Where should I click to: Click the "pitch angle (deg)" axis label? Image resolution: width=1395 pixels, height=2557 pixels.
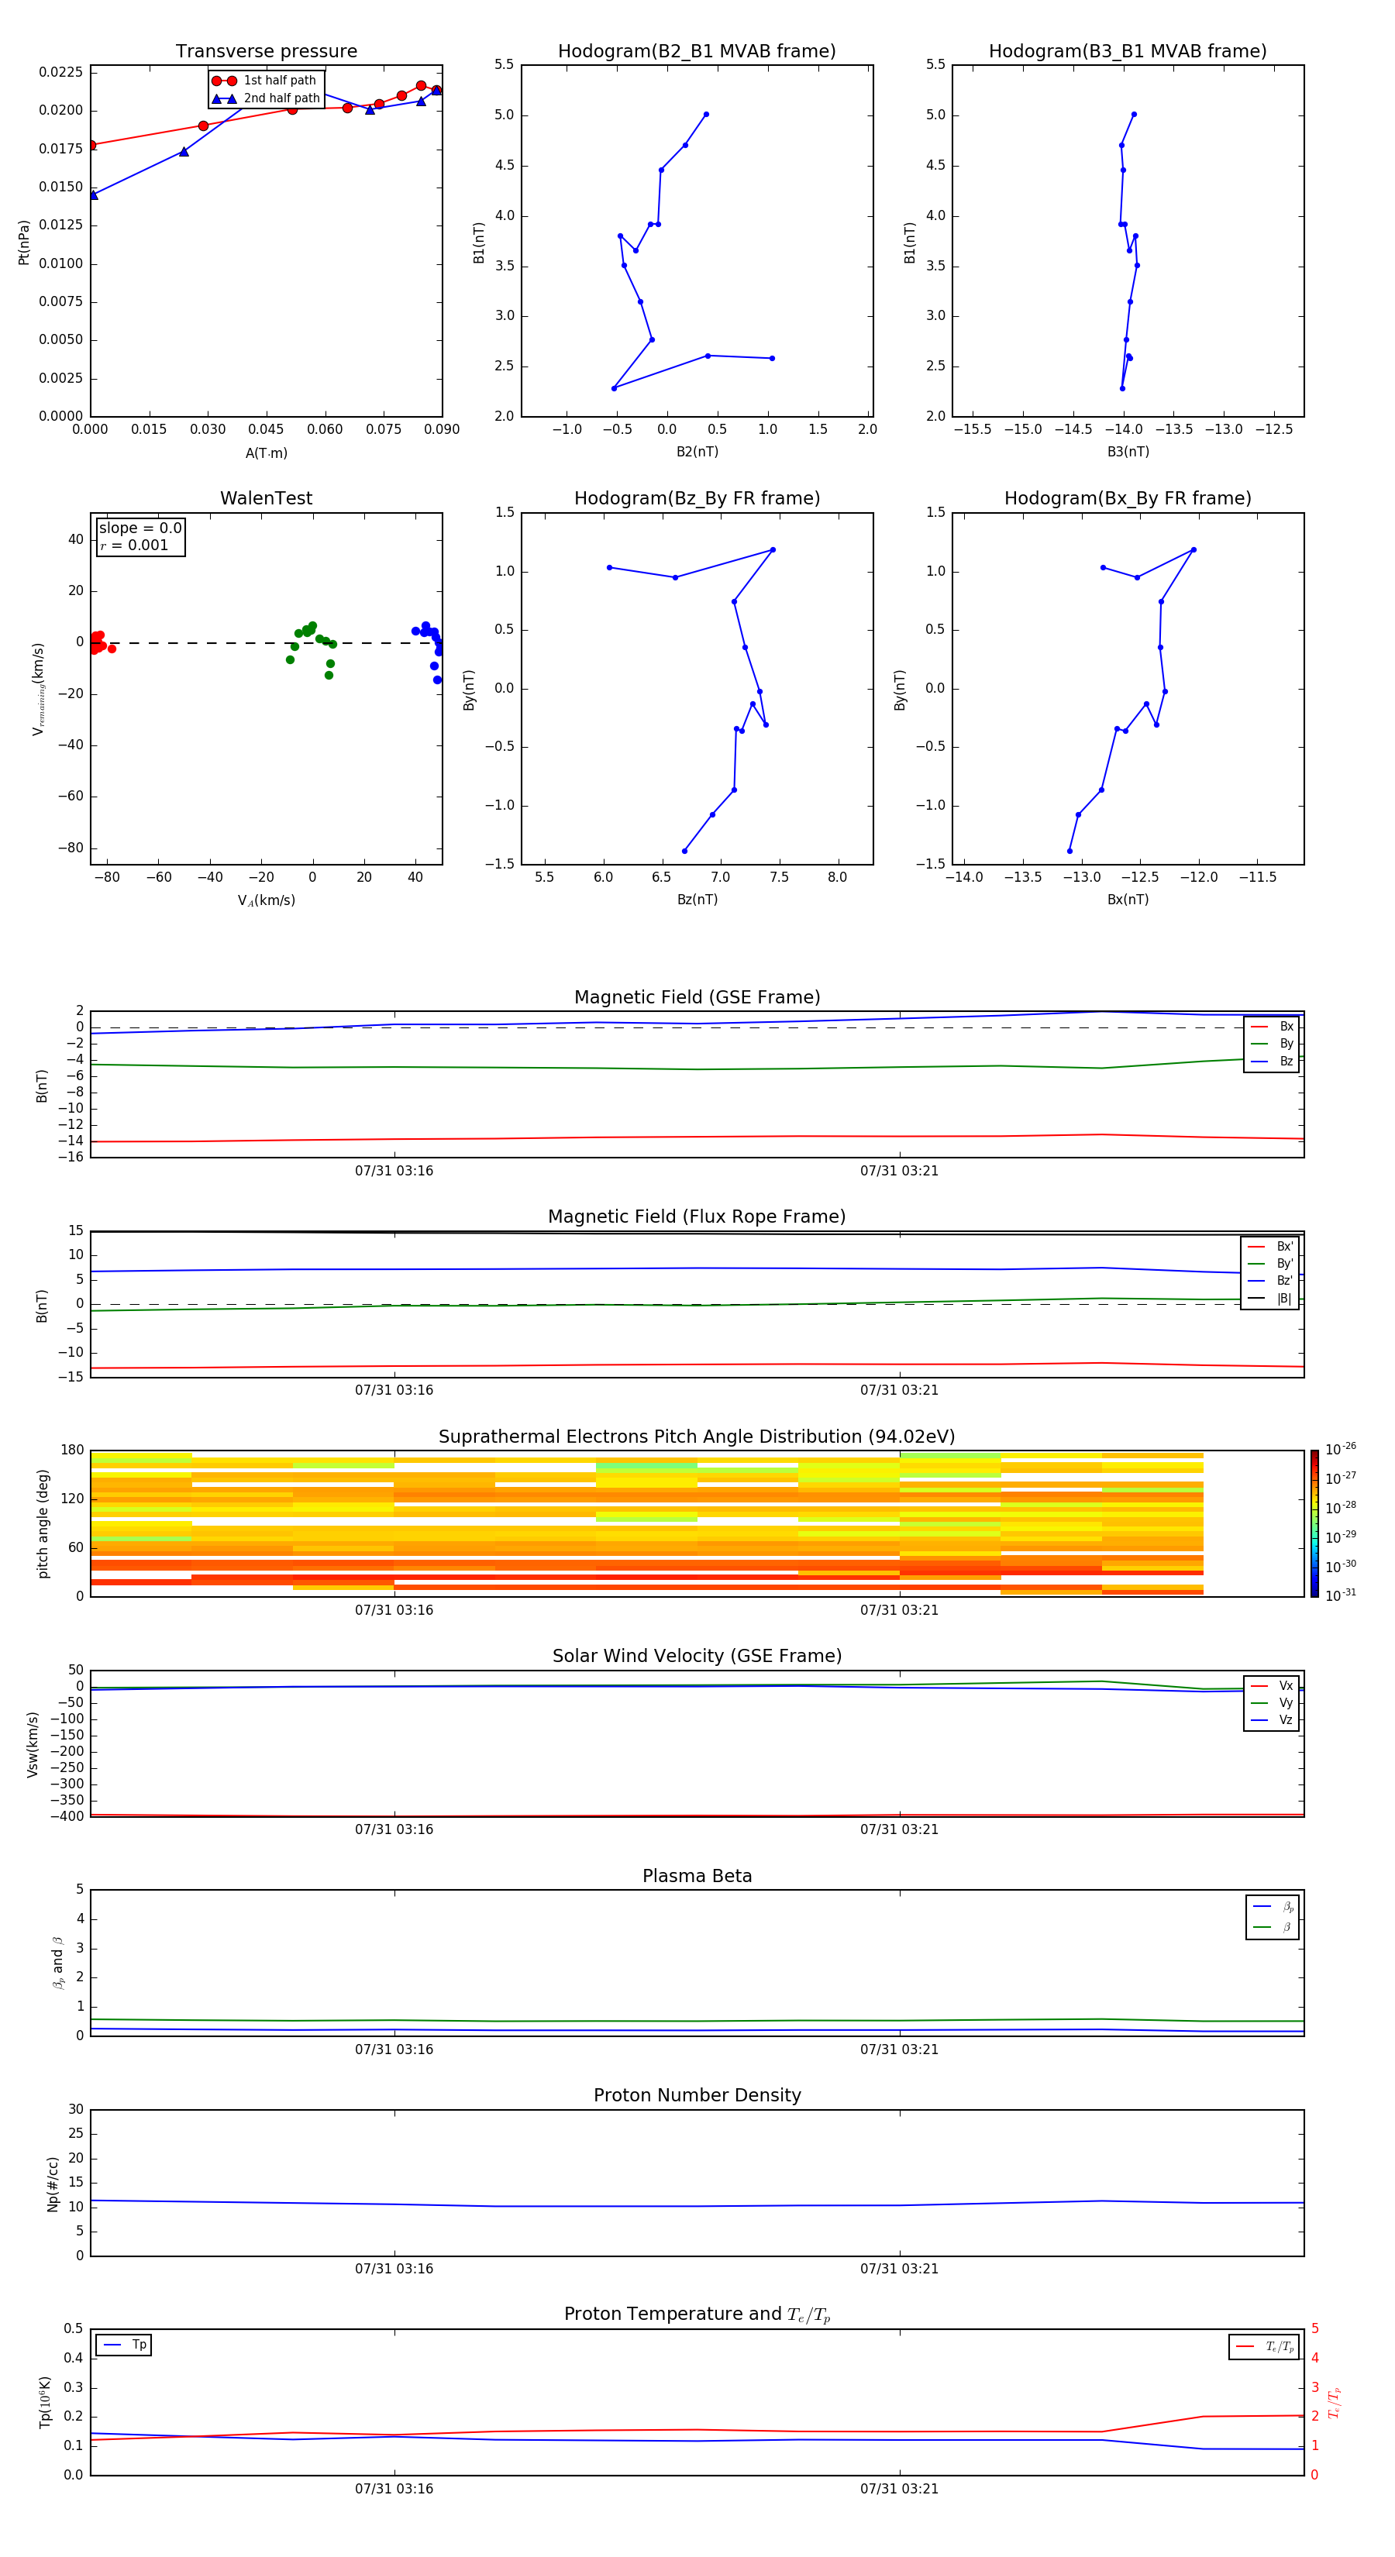coord(43,1523)
